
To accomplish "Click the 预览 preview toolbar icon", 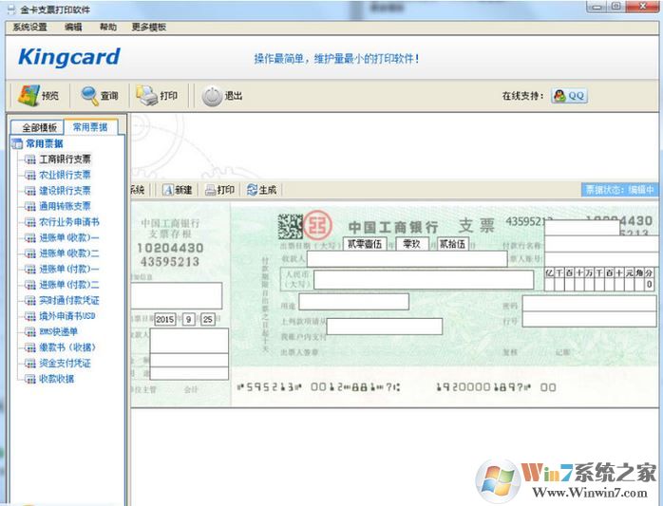I will point(28,95).
